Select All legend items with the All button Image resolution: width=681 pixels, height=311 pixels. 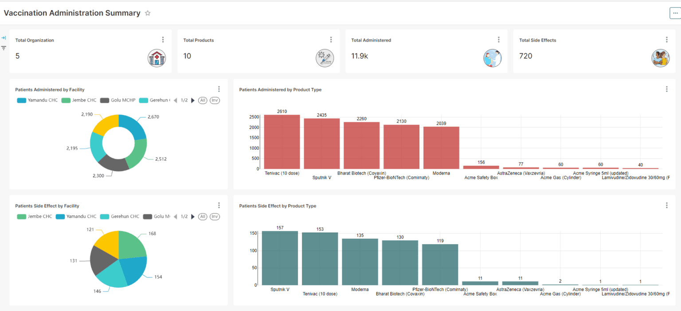pos(202,100)
